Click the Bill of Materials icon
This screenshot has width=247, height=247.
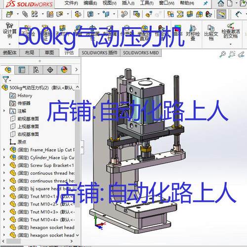click(136, 14)
